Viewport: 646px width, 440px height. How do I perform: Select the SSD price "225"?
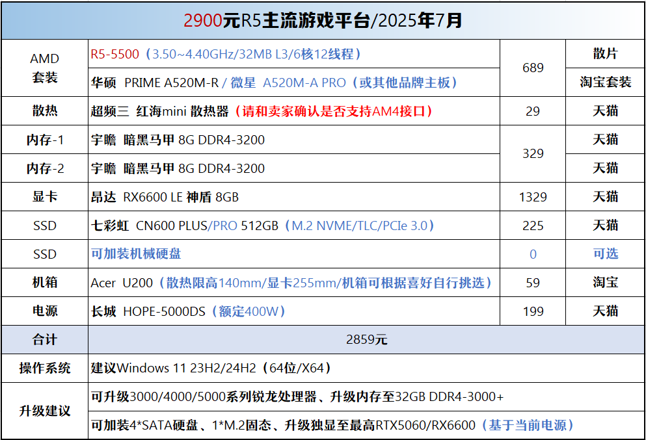click(x=533, y=226)
